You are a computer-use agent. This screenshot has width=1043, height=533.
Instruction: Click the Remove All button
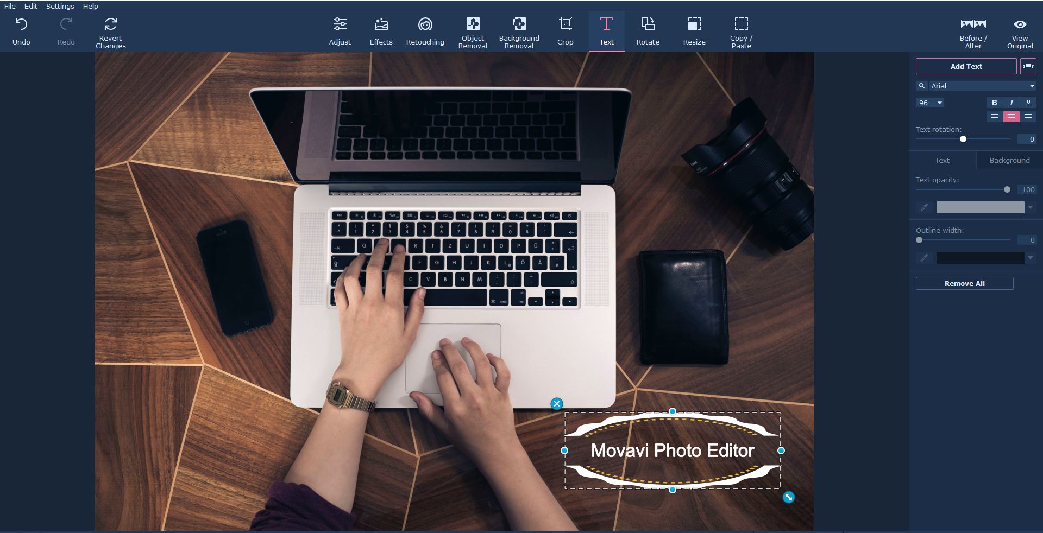pos(964,283)
